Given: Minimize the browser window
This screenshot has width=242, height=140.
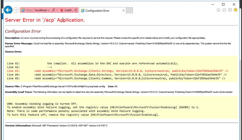Looking at the screenshot, I should 213,5.
